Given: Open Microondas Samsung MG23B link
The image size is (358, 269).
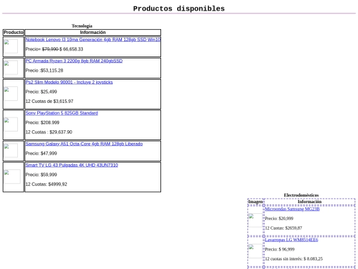Looking at the screenshot, I should (292, 209).
